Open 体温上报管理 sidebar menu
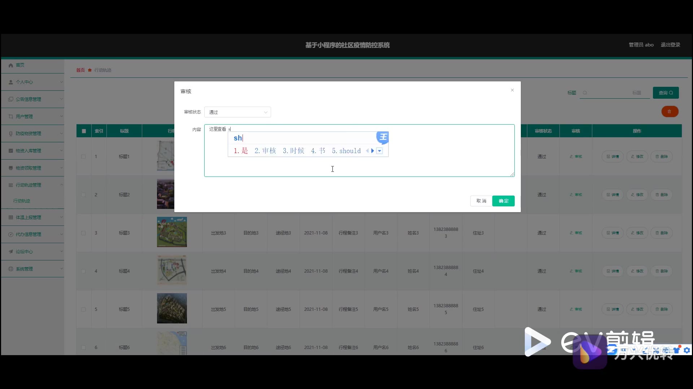This screenshot has height=389, width=693. (32, 218)
